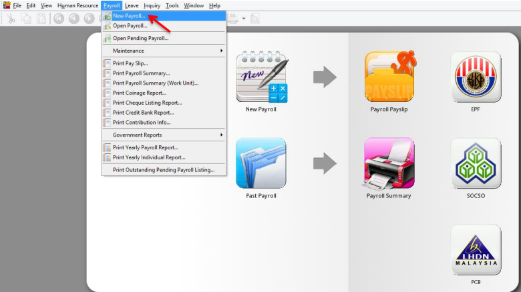Click Print Outstanding Pending Payroll Listing...

[164, 170]
